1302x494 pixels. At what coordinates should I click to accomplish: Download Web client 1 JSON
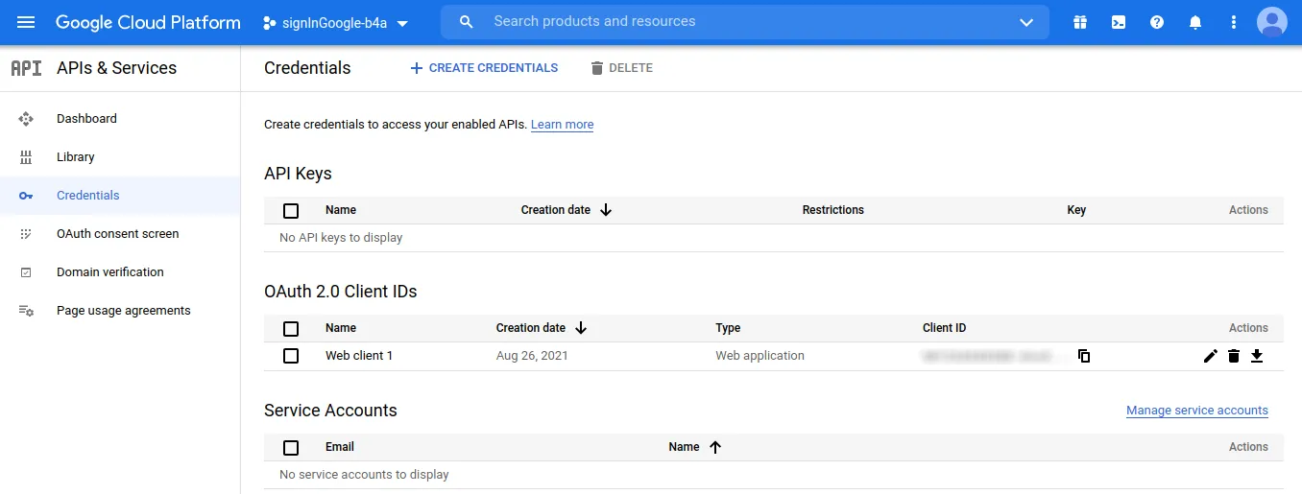tap(1257, 356)
